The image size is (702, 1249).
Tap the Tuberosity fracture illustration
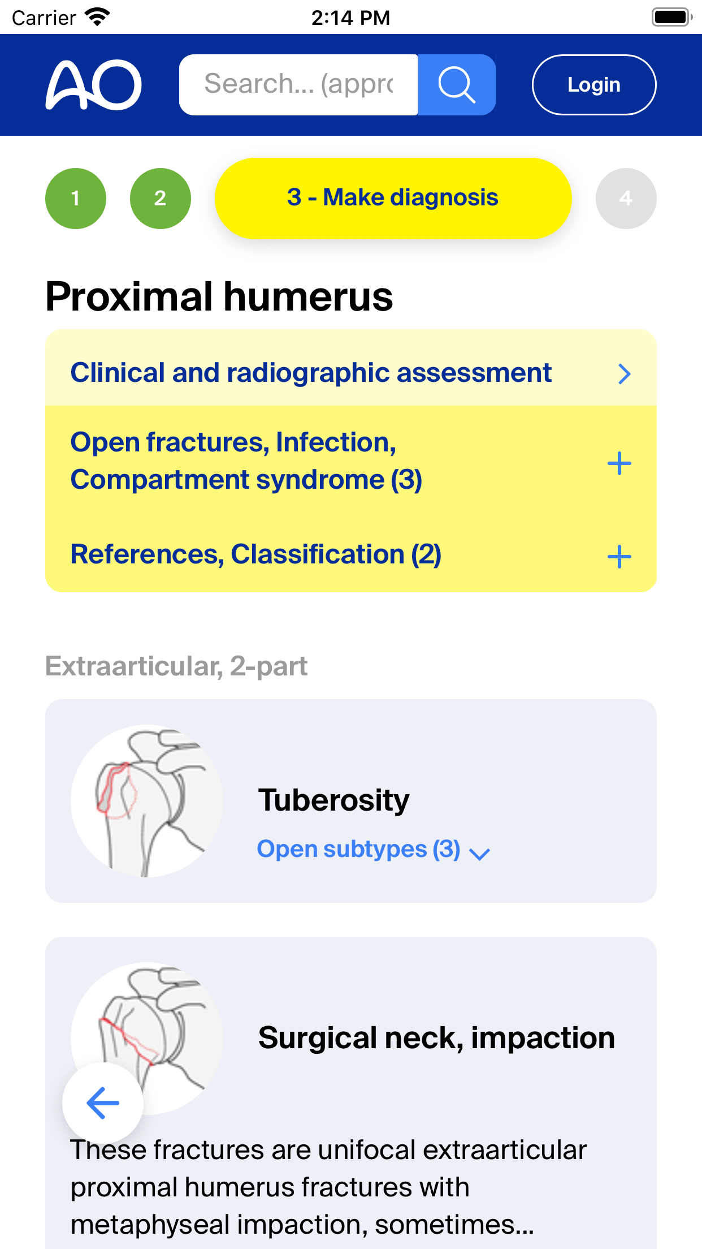[146, 800]
